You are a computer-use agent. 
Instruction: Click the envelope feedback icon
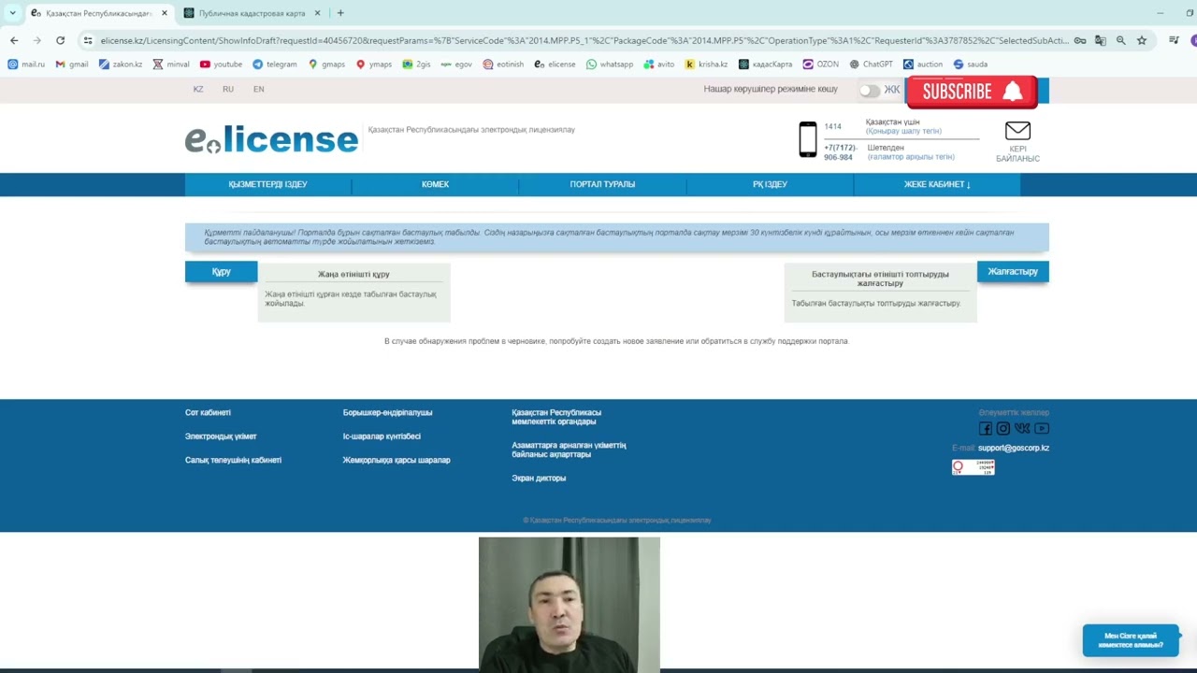1017,131
